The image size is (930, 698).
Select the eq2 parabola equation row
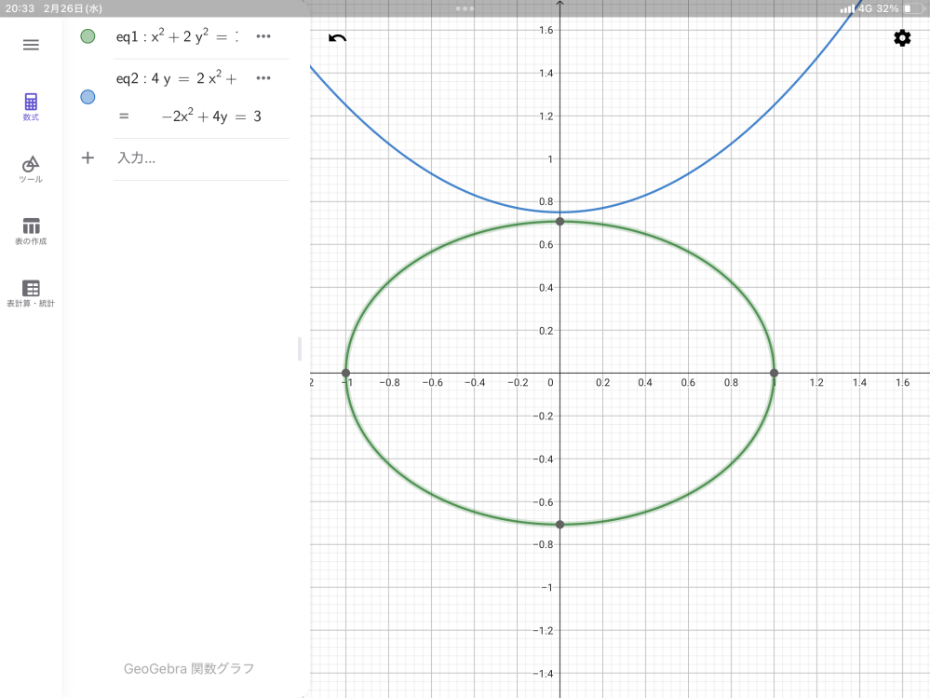coord(177,79)
